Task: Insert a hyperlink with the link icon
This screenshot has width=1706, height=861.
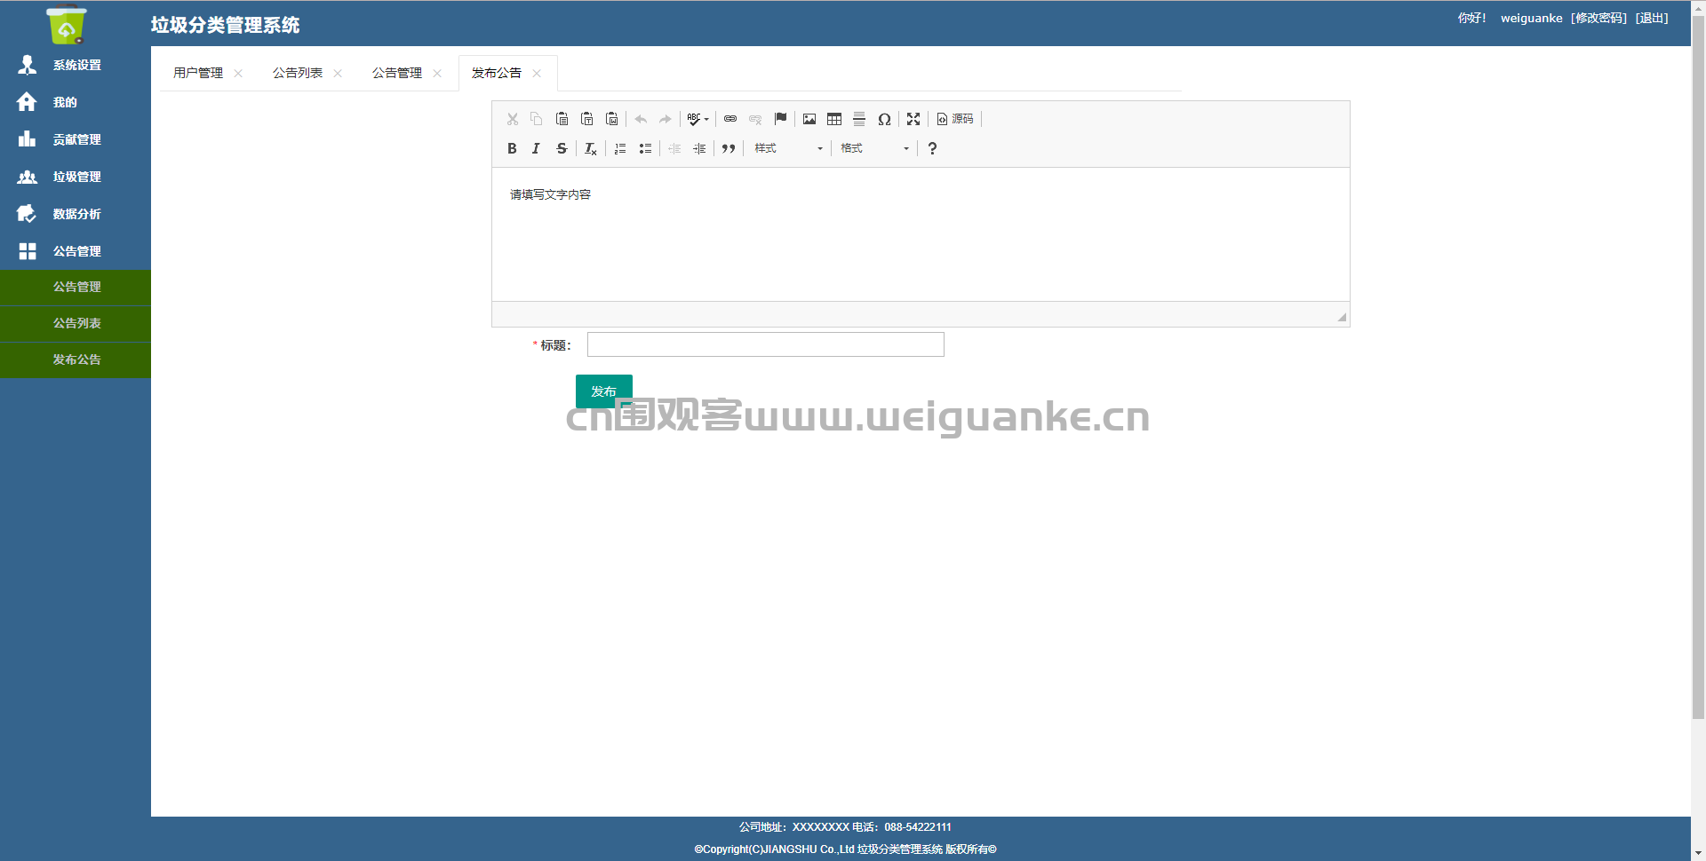Action: point(730,119)
